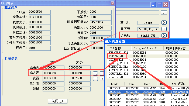Select USER32.dll row
The image size is (189, 106).
click(x=148, y=56)
